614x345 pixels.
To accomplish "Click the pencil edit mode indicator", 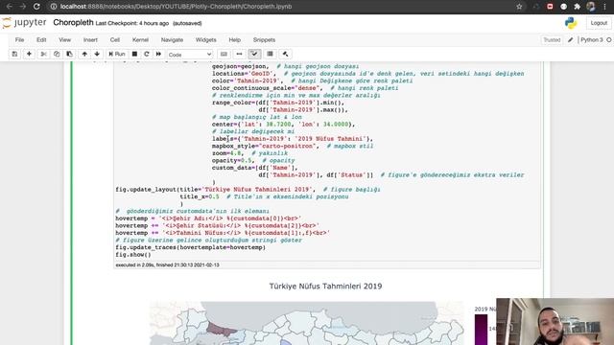I will point(571,40).
